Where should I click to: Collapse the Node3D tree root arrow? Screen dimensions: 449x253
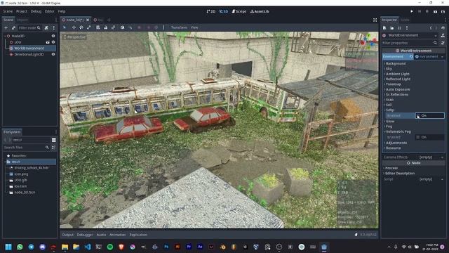[5, 36]
